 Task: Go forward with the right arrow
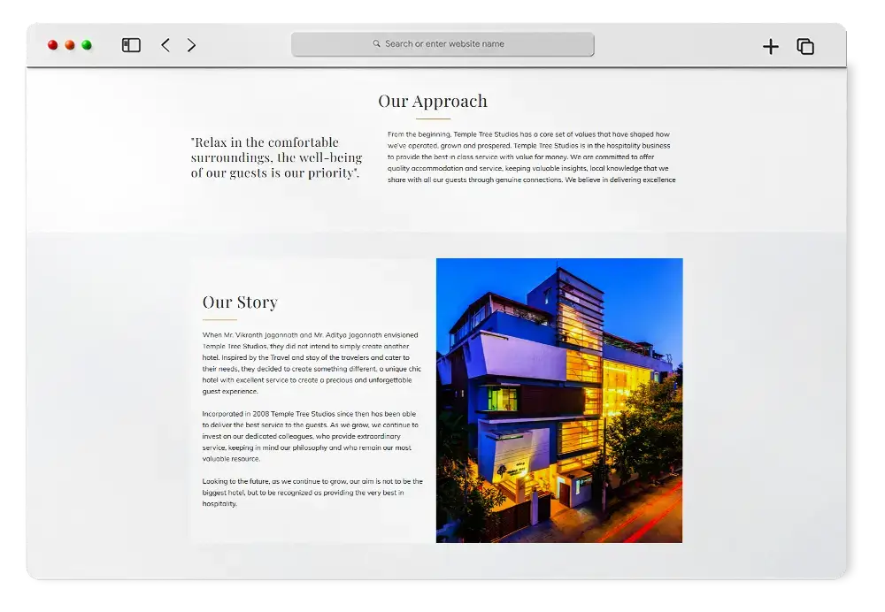pyautogui.click(x=191, y=45)
